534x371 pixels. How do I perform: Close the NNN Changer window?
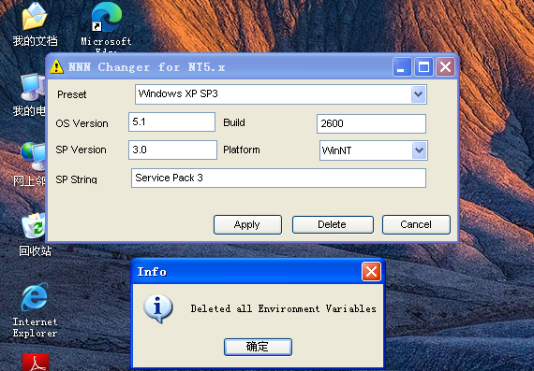(445, 66)
